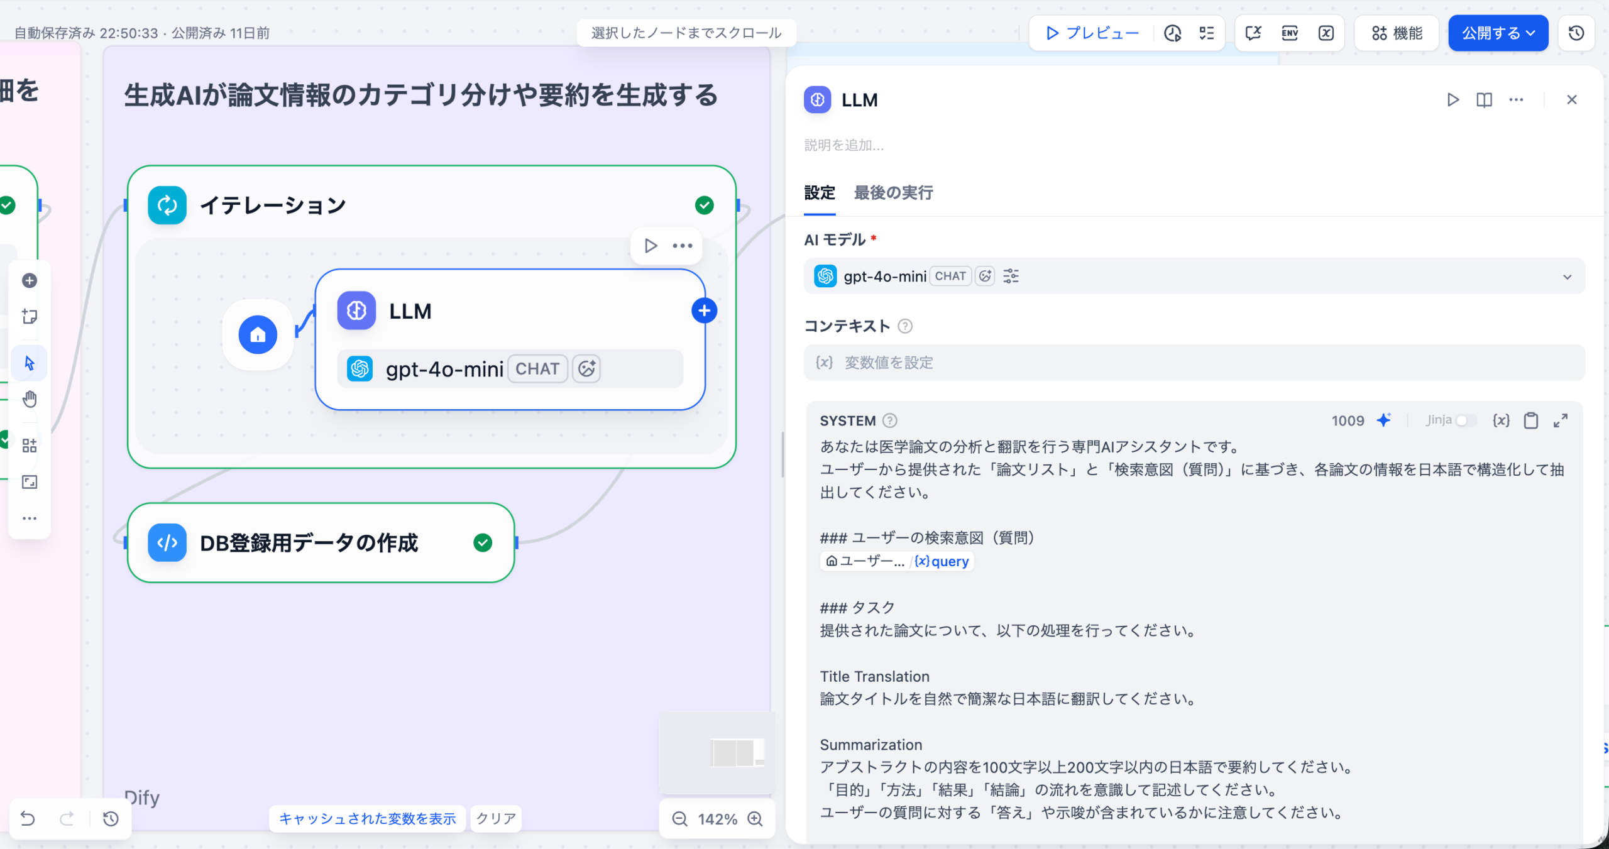
Task: Toggle the Jinja switch on
Action: click(x=1466, y=420)
